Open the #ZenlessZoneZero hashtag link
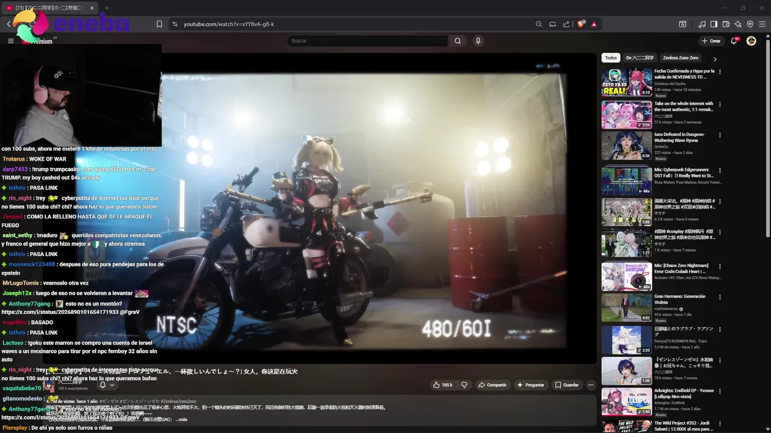 [178, 401]
